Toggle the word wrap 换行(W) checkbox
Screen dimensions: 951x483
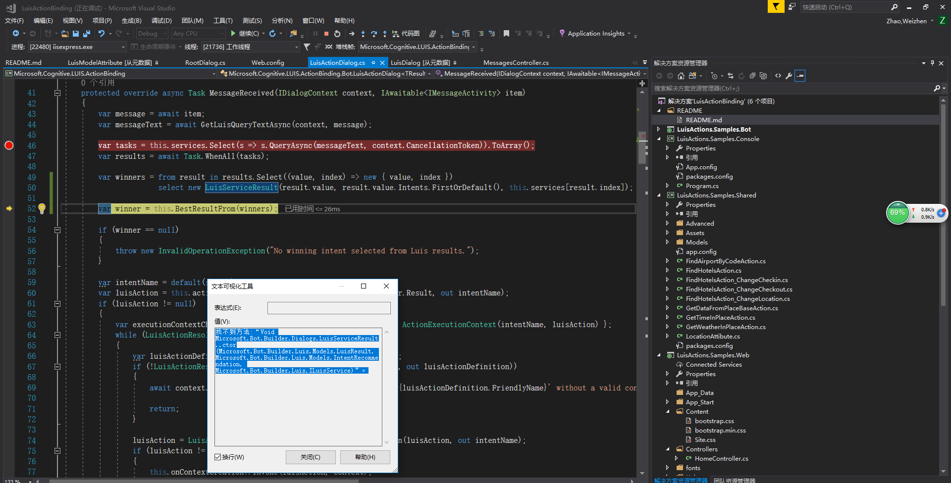point(218,457)
